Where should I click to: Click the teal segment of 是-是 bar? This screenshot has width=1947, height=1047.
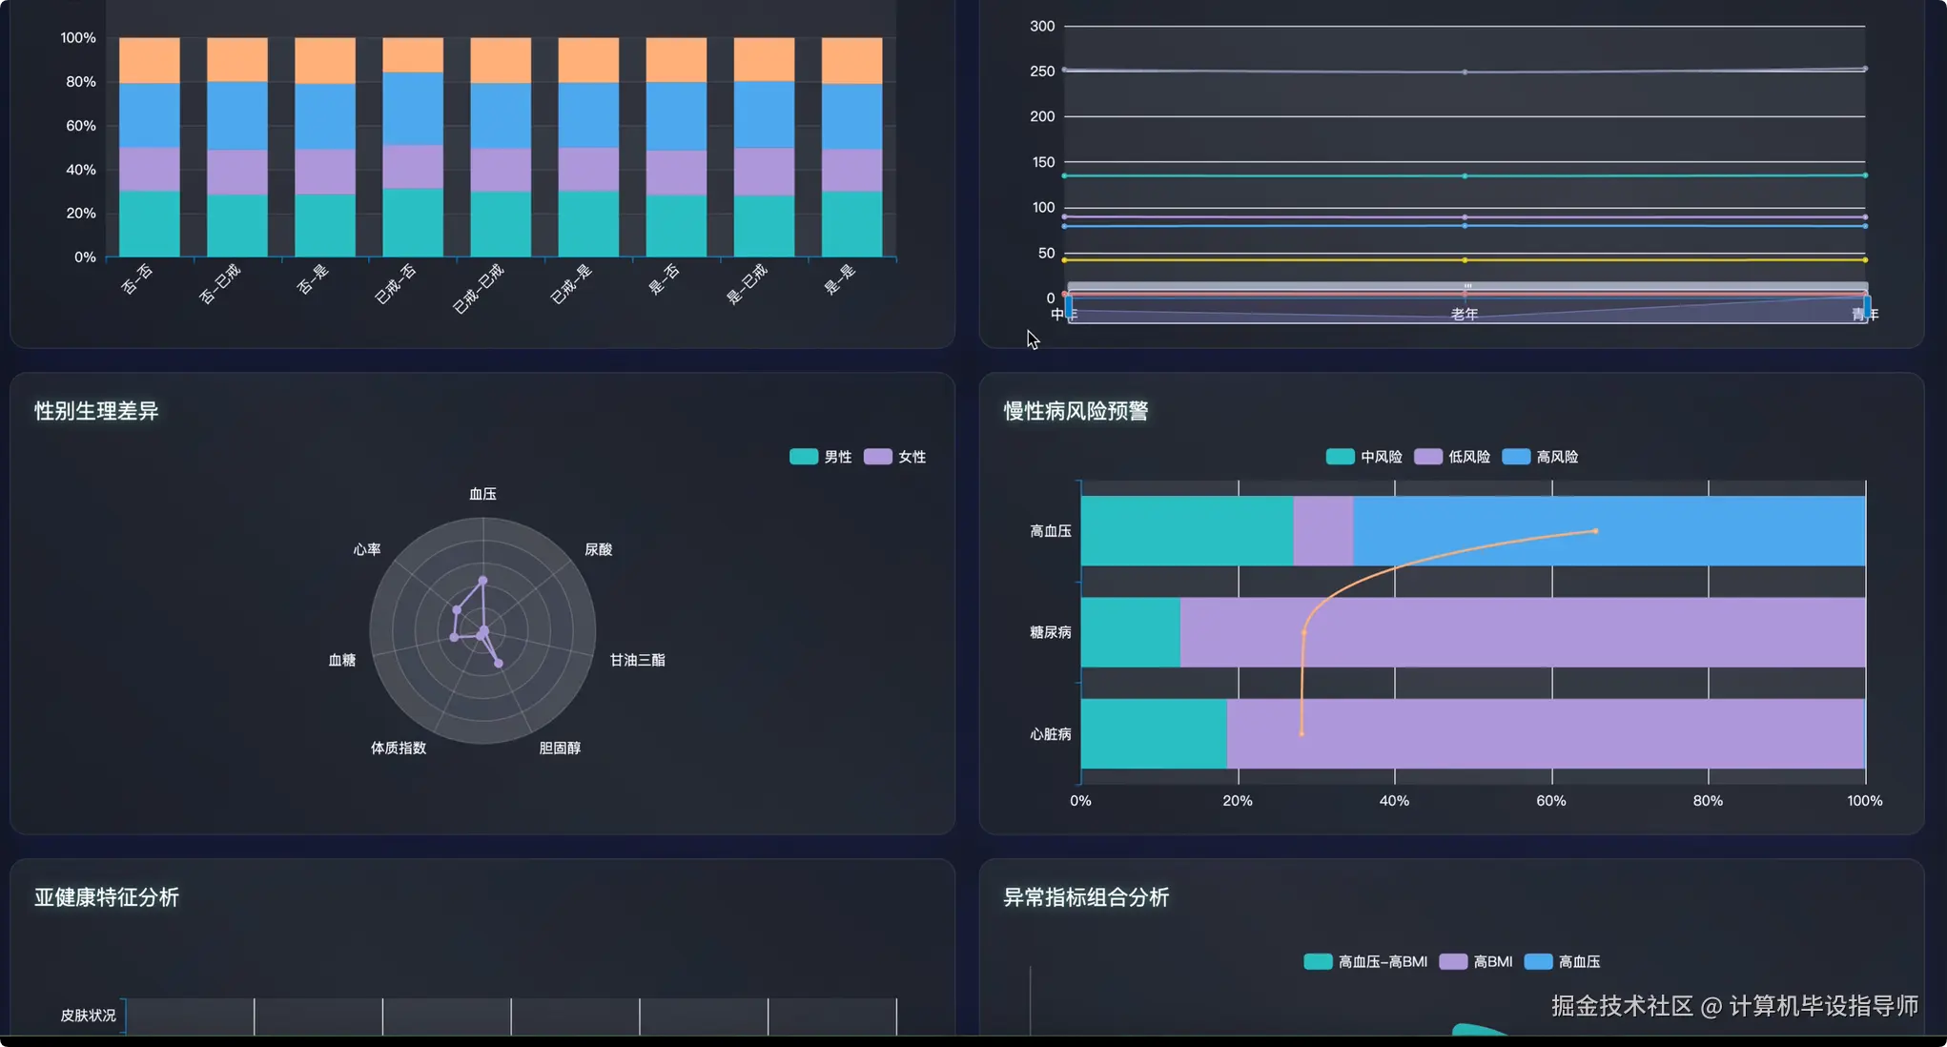click(x=851, y=224)
